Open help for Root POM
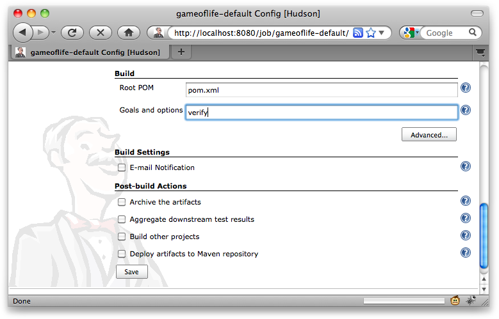 [x=466, y=88]
